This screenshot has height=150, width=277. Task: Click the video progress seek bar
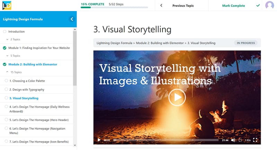coord(166,140)
